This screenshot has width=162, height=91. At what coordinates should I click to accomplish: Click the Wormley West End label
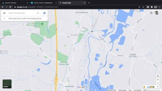pos(4,52)
